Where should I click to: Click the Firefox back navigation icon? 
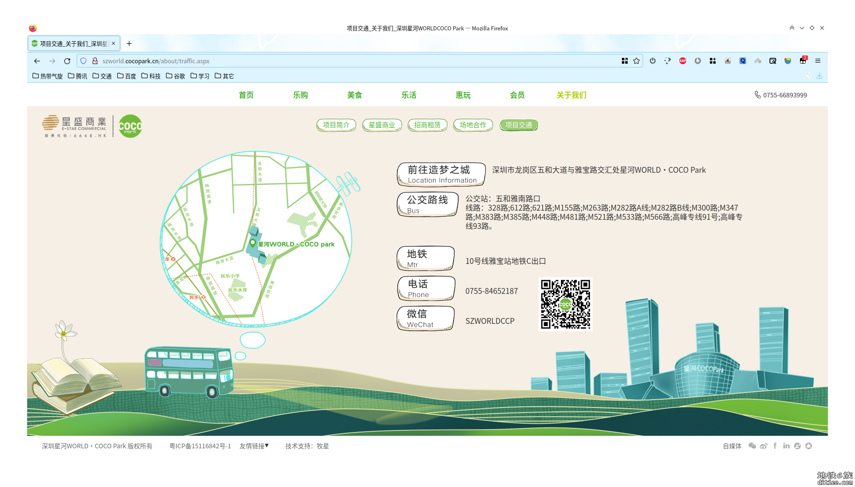click(x=37, y=62)
